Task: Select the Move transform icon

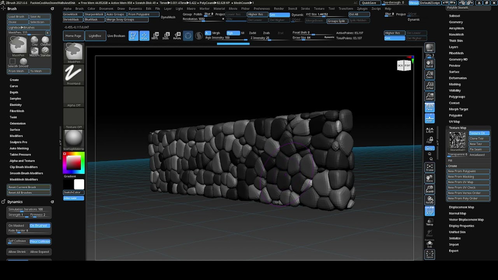Action: [x=155, y=36]
